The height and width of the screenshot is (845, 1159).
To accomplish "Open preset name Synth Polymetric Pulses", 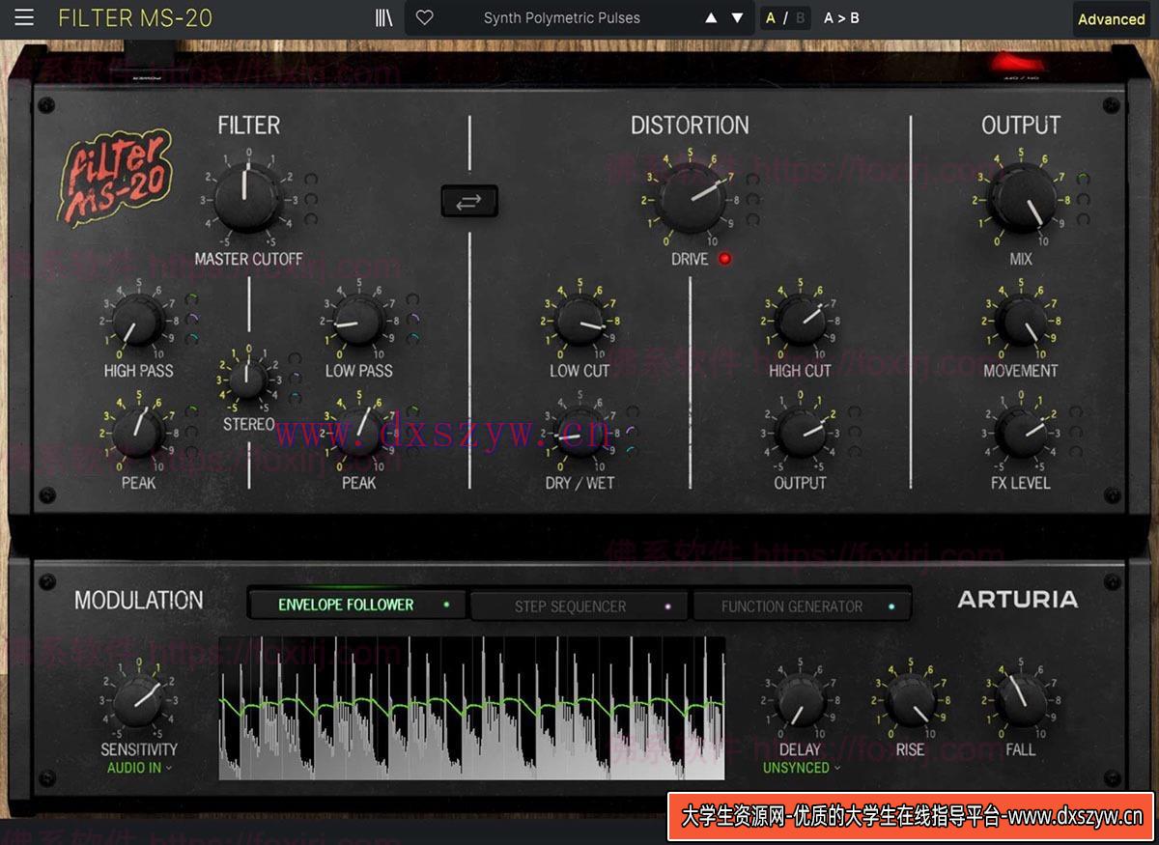I will click(x=562, y=18).
